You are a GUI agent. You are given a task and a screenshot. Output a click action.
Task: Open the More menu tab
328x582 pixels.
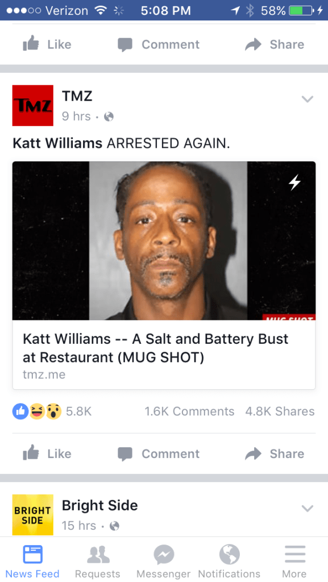295,561
